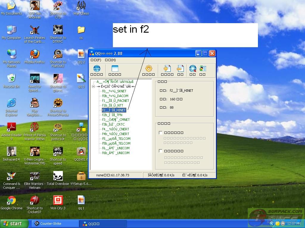Select the Need for Speed desktop icon
305x228 pixels.
coord(35,83)
